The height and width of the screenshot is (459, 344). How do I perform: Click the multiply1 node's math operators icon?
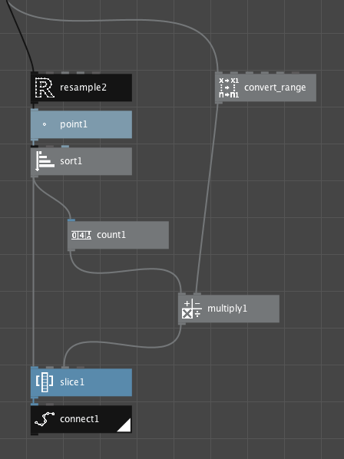coord(192,309)
